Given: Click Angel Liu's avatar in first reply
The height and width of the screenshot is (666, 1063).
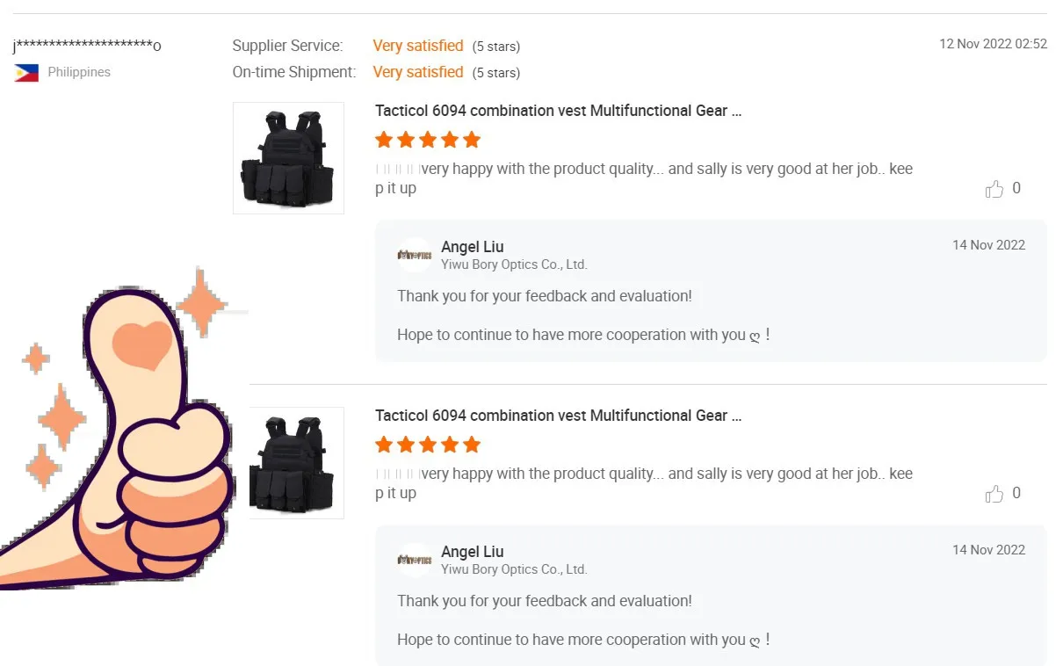Looking at the screenshot, I should pyautogui.click(x=414, y=255).
